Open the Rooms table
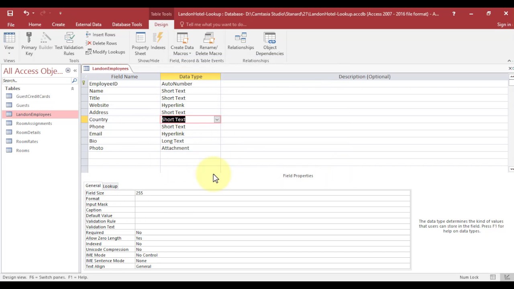Image resolution: width=514 pixels, height=289 pixels. point(22,151)
